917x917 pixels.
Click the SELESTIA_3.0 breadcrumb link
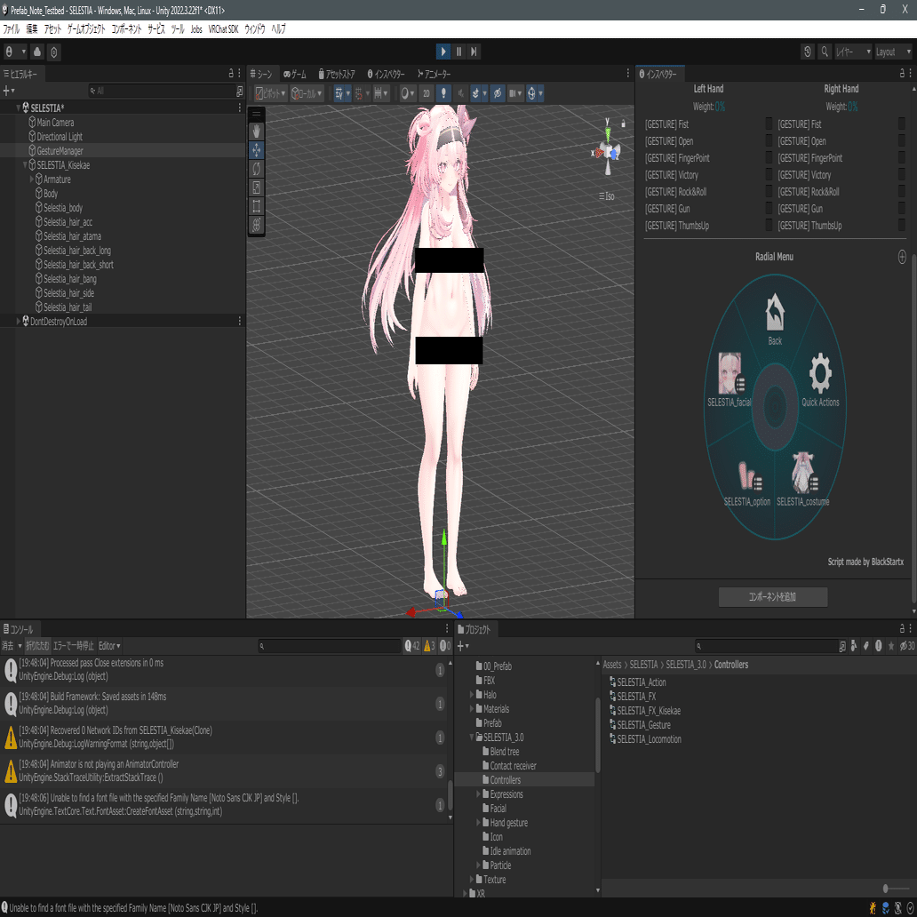click(x=686, y=665)
